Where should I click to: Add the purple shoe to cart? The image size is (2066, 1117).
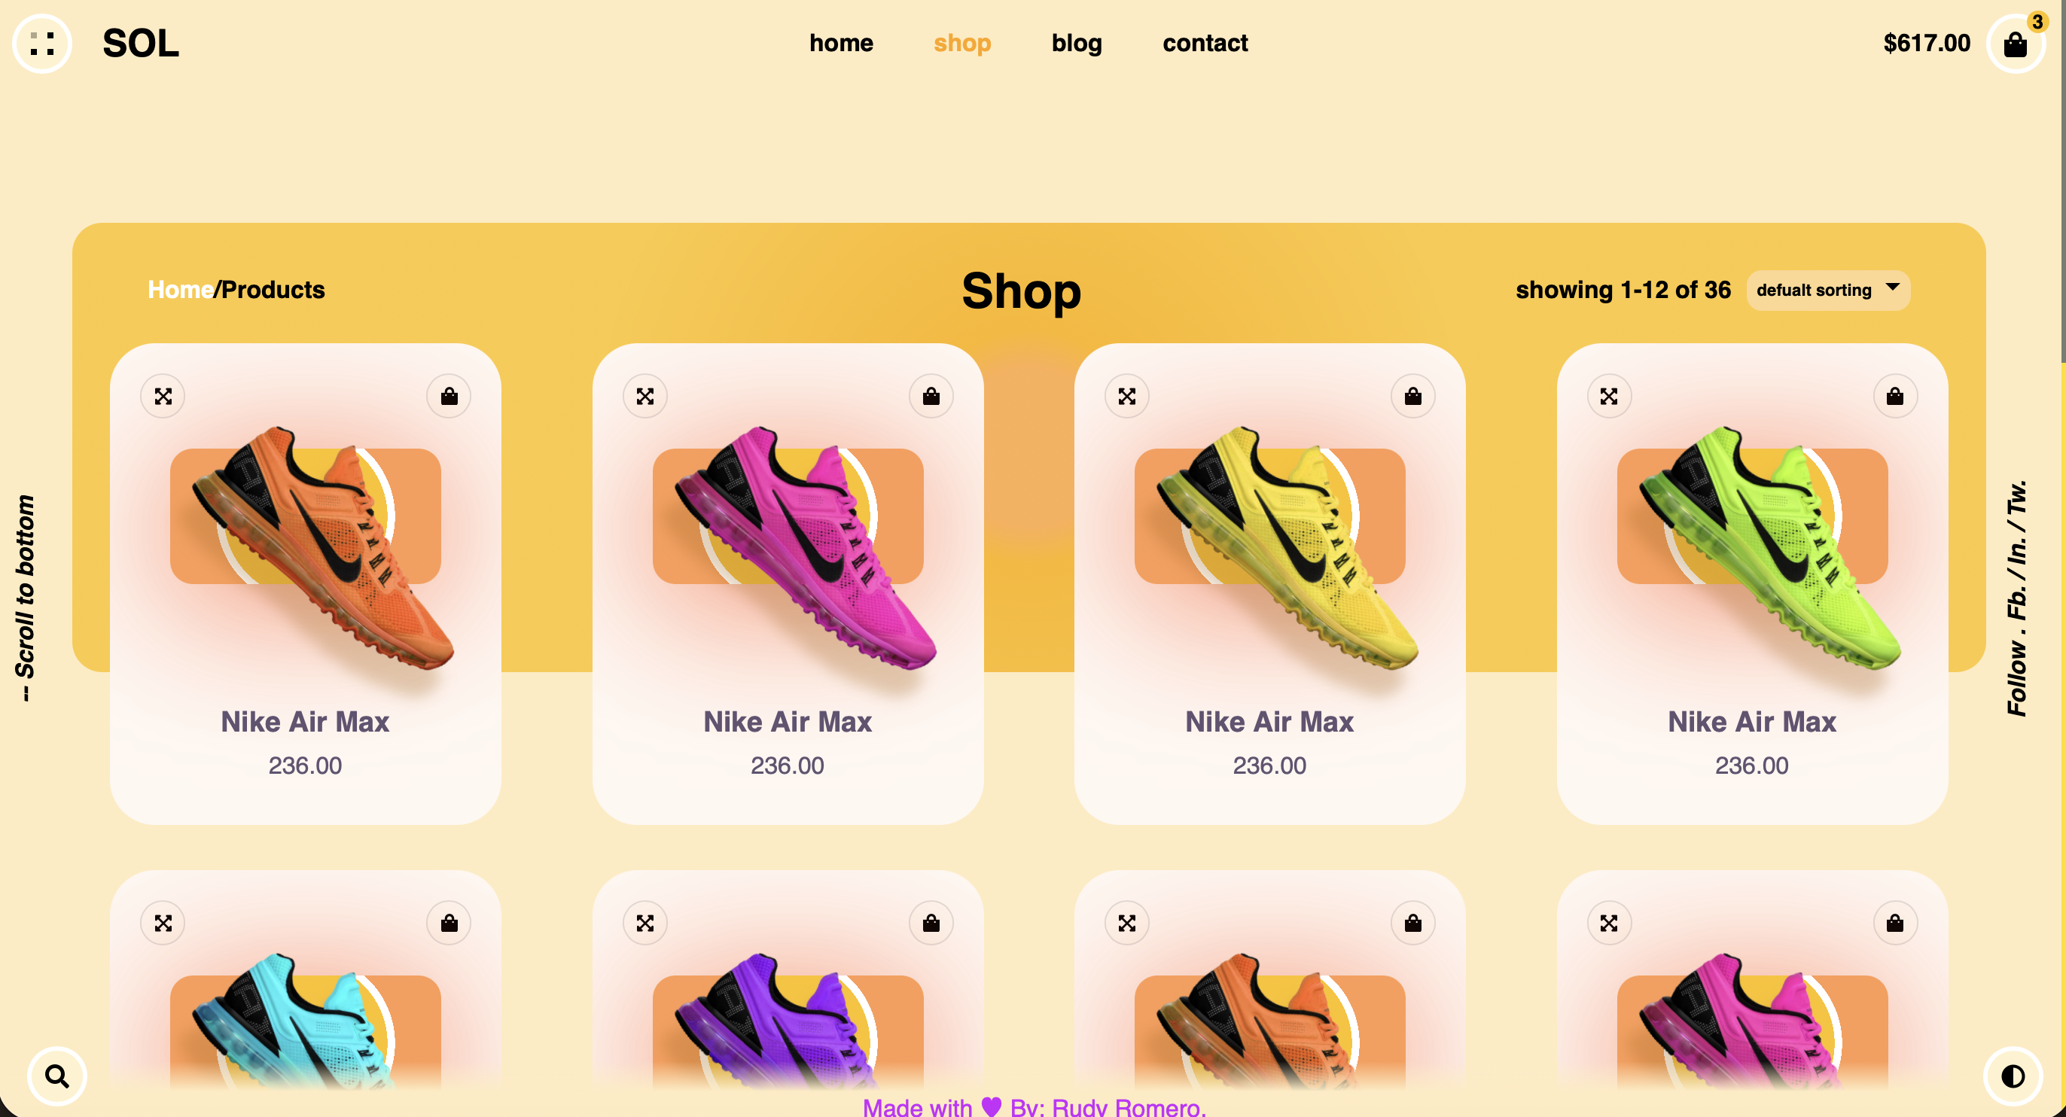click(931, 923)
